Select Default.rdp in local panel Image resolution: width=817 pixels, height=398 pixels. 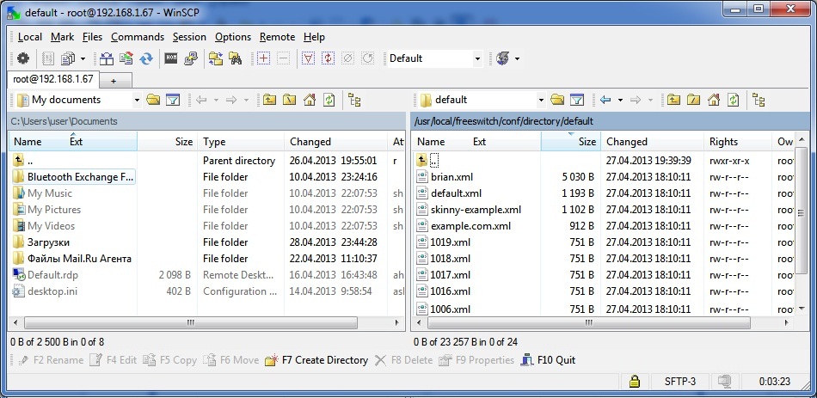[46, 275]
